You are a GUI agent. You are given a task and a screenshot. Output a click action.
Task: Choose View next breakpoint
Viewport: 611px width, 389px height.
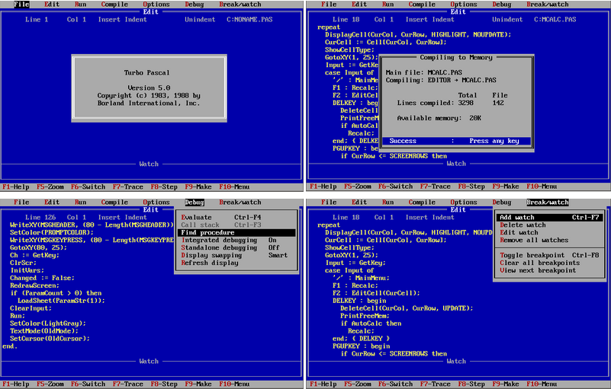[538, 270]
